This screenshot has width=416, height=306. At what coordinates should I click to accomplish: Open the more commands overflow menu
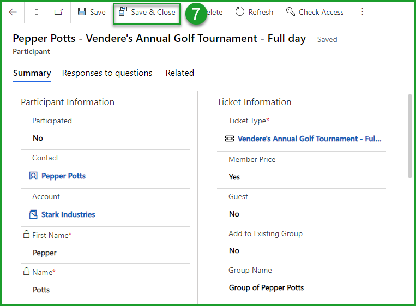tap(362, 12)
